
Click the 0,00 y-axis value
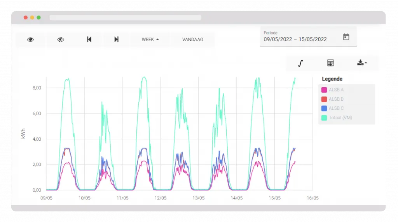click(x=37, y=190)
